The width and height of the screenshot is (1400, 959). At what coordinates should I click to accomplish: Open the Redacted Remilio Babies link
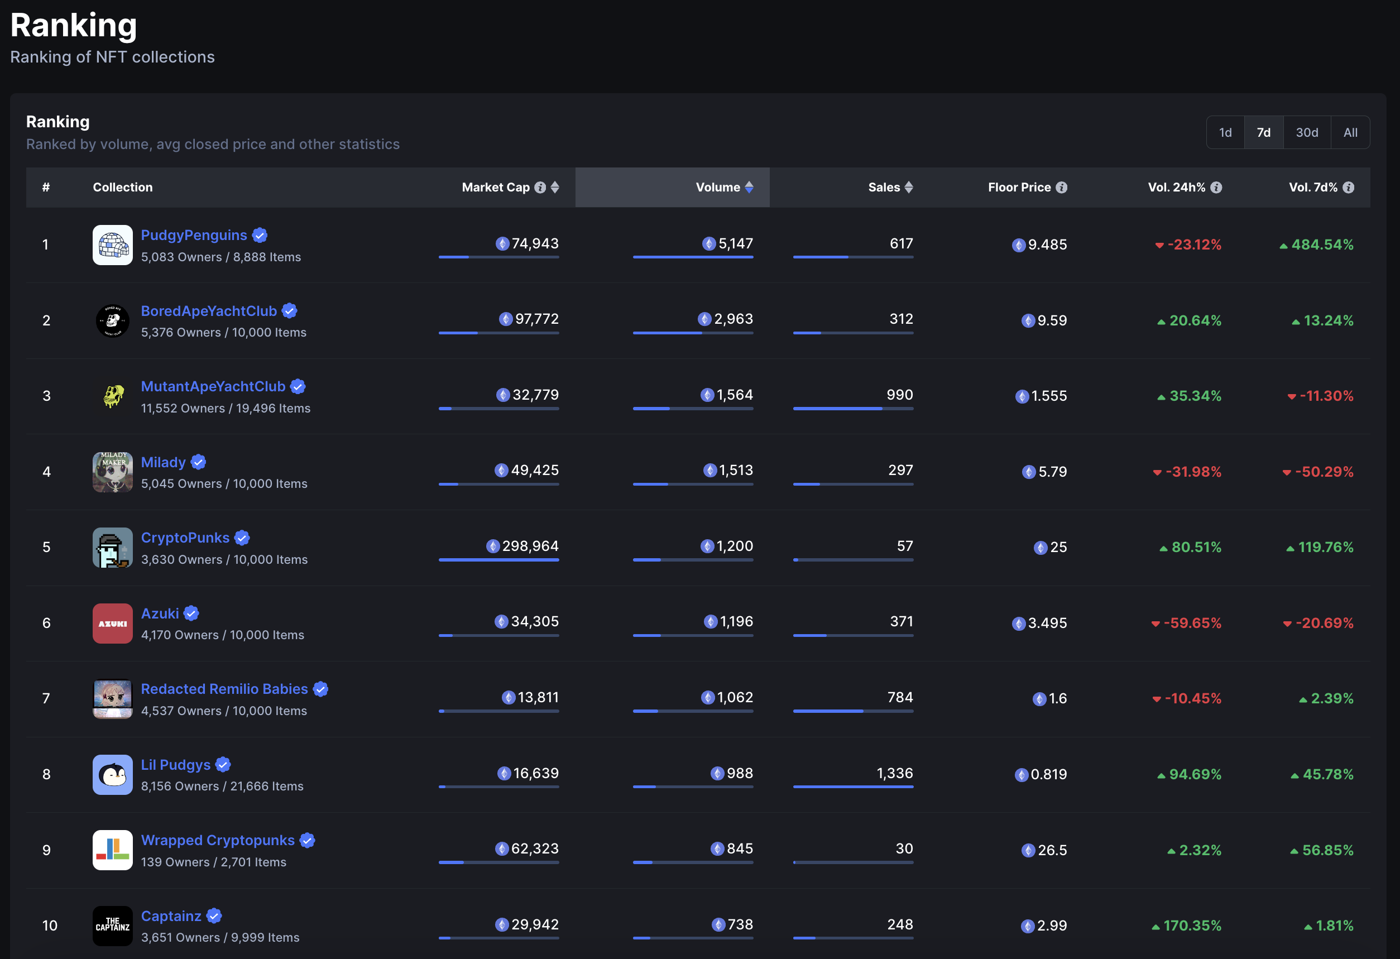point(224,689)
